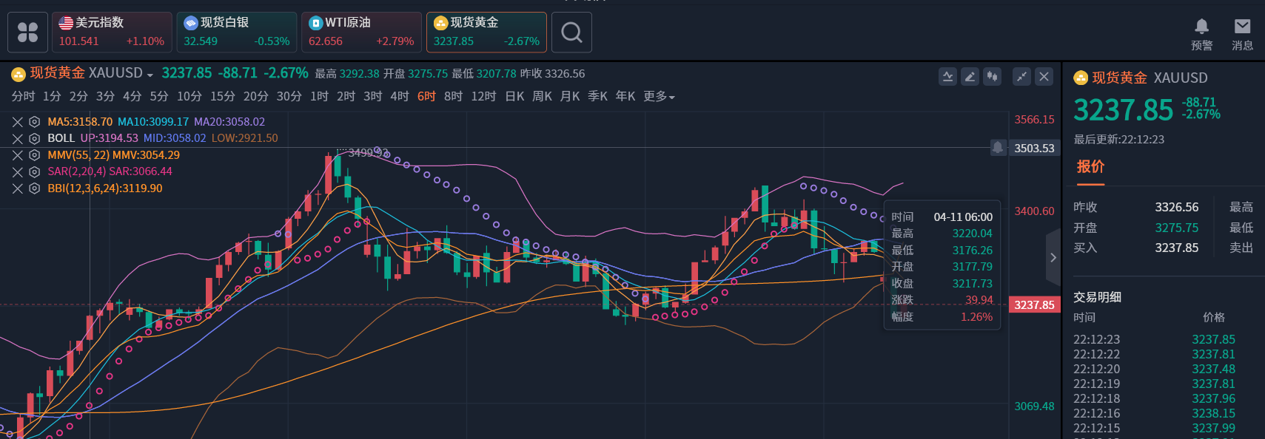Select the 8时 timeframe
1265x439 pixels.
[x=453, y=96]
